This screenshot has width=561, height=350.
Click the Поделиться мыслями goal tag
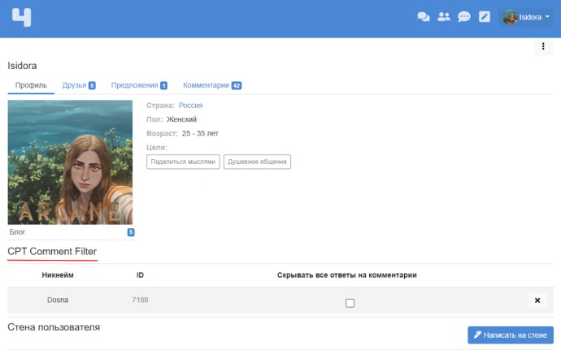coord(183,162)
